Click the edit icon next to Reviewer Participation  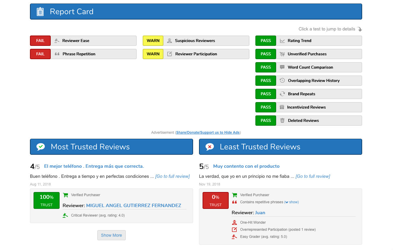tap(170, 54)
